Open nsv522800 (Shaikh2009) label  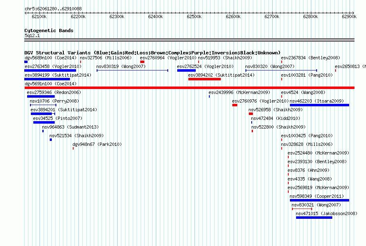(278, 127)
